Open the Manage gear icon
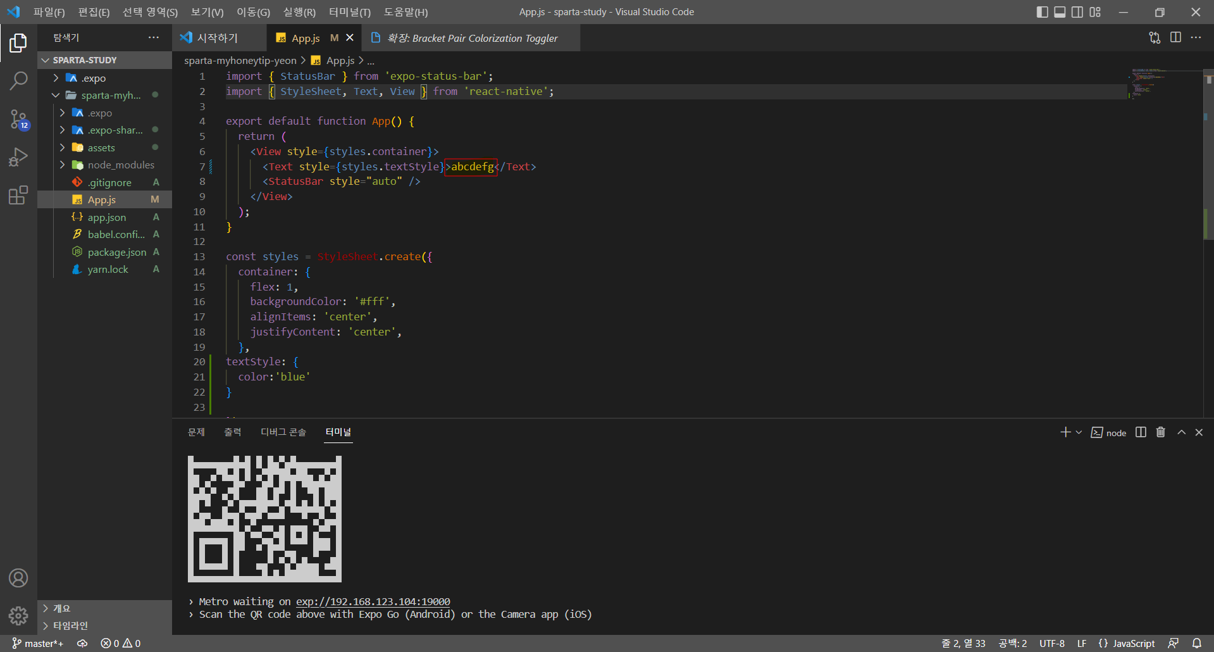The height and width of the screenshot is (652, 1214). coord(18,615)
